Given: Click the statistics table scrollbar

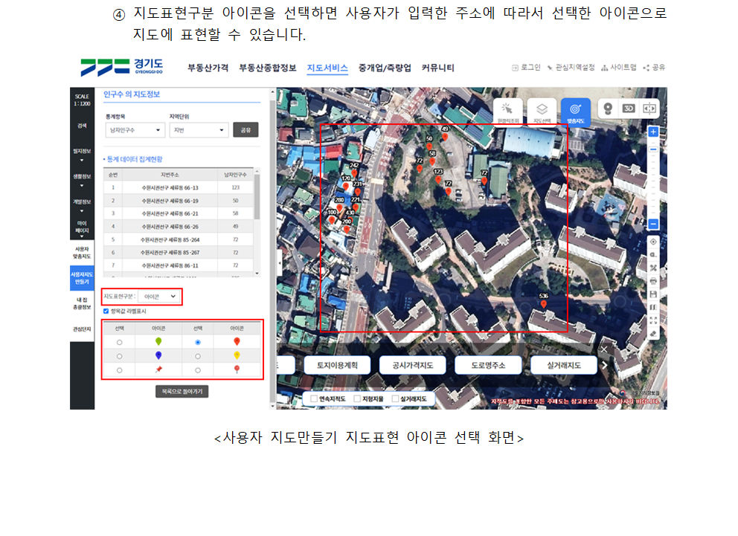Looking at the screenshot, I should [257, 196].
